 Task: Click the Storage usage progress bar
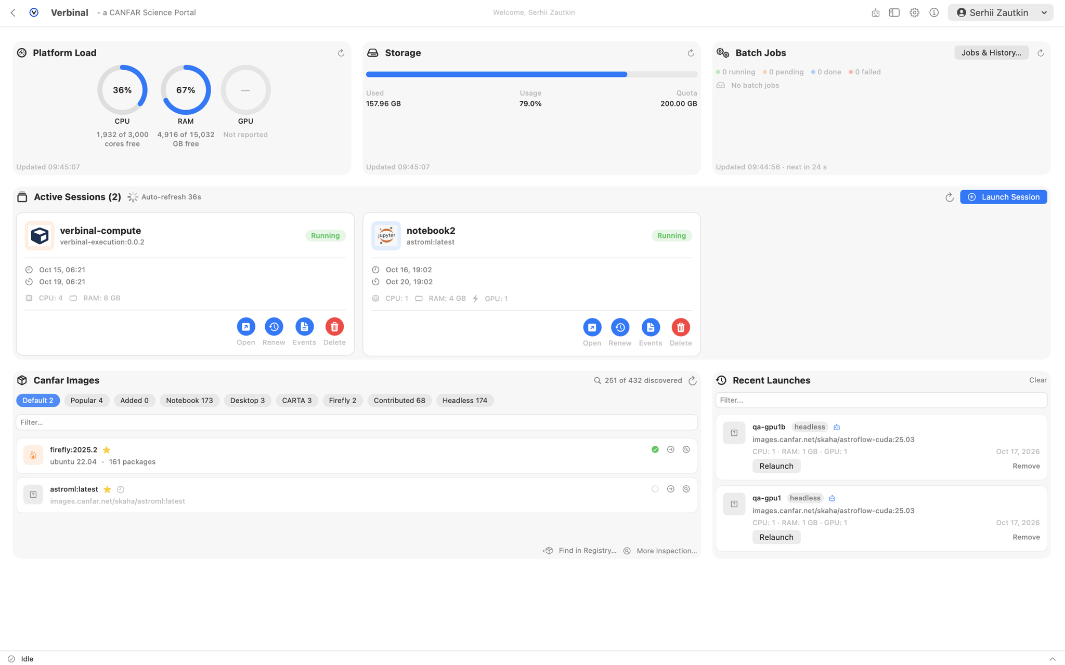click(x=531, y=74)
